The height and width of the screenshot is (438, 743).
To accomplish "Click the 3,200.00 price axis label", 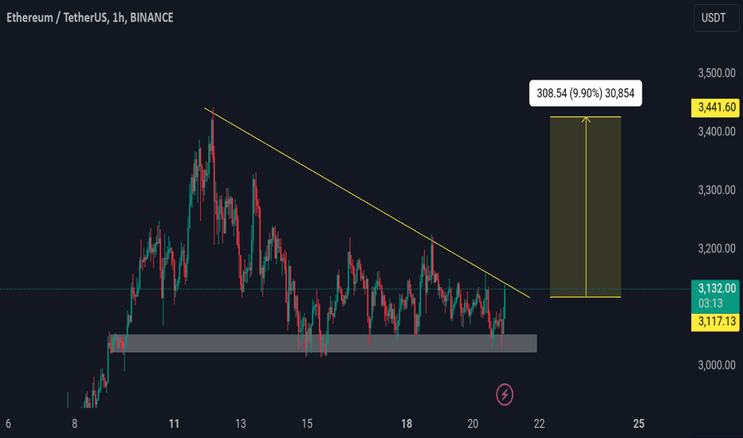I will (x=717, y=248).
